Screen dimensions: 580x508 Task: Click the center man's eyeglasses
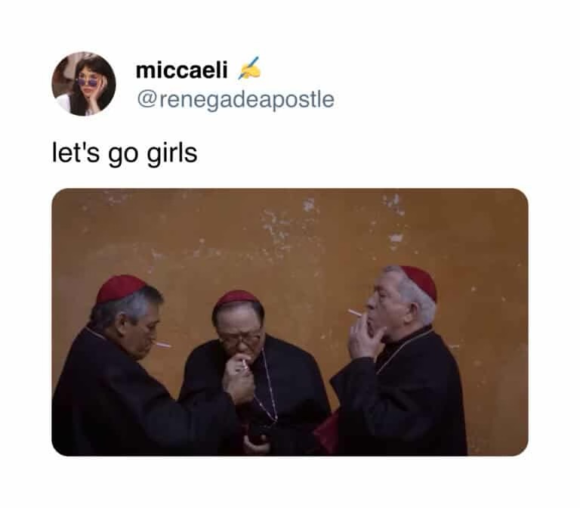click(x=241, y=339)
